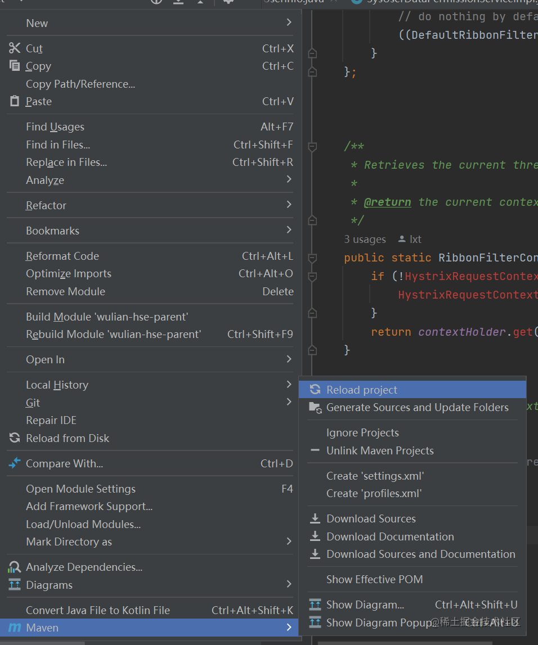The height and width of the screenshot is (645, 538).
Task: Expand the Diagrams submenu arrow
Action: 289,584
